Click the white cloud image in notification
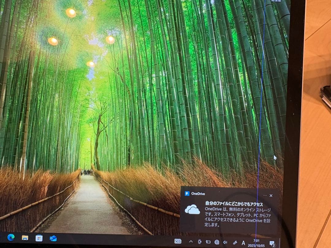Screen dimensions: 331x248 192,209
